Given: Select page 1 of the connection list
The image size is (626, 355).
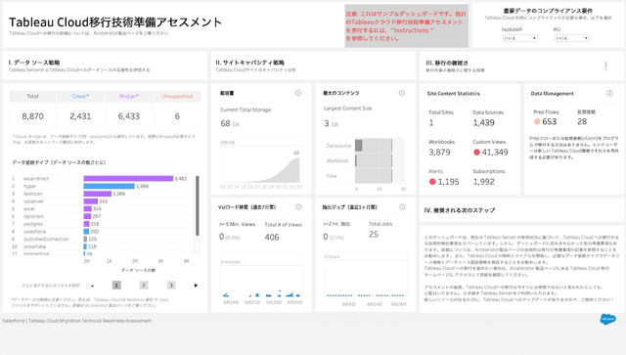Looking at the screenshot, I should (116, 286).
